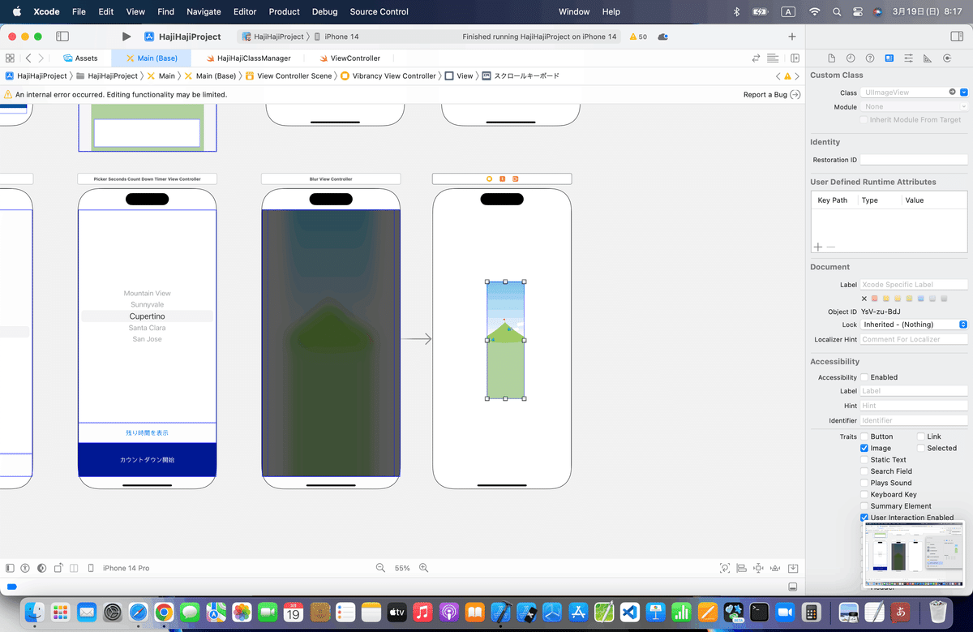The width and height of the screenshot is (973, 632).
Task: Toggle the document outline at canvas bottom
Action: pyautogui.click(x=10, y=568)
